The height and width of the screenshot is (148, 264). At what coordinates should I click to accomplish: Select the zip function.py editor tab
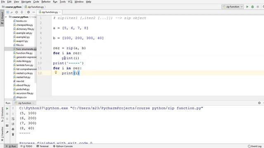pos(49,12)
